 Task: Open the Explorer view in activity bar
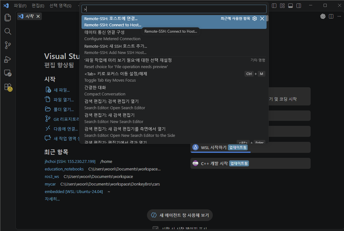coord(8,18)
